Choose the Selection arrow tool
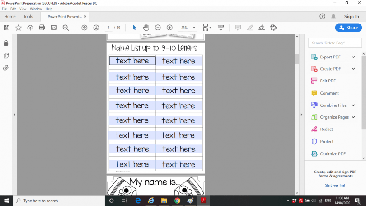This screenshot has width=366, height=206. (x=134, y=28)
